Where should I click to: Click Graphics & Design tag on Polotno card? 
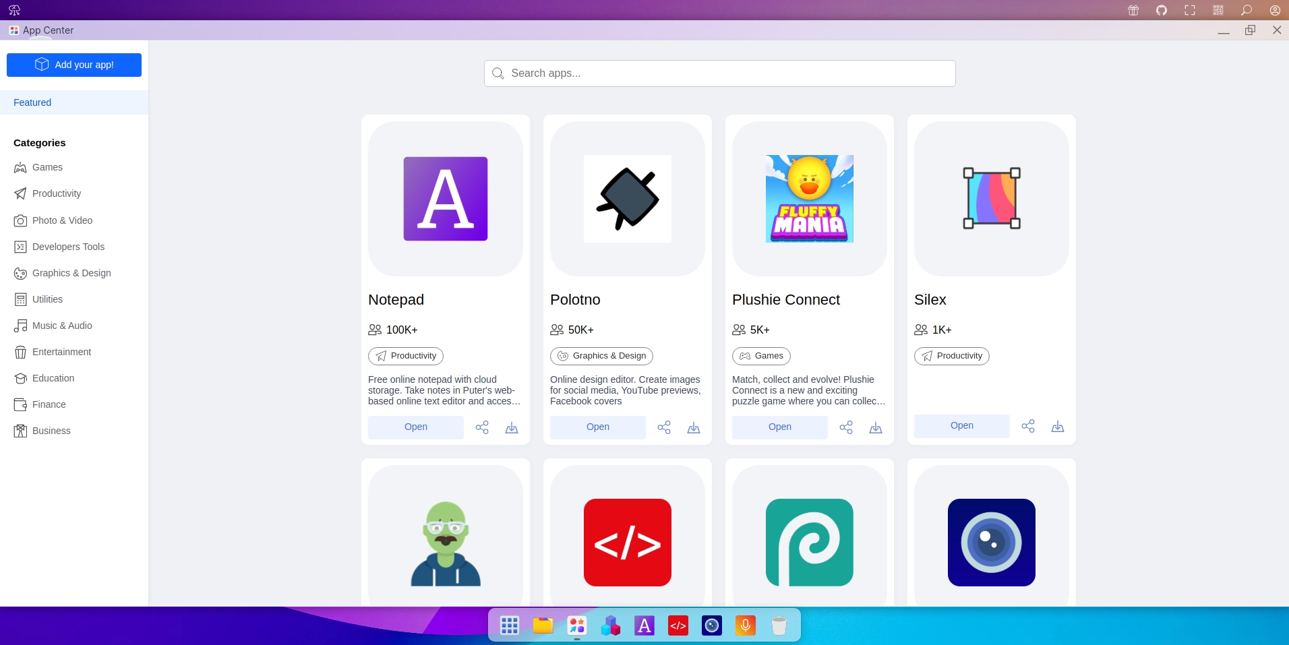click(601, 356)
